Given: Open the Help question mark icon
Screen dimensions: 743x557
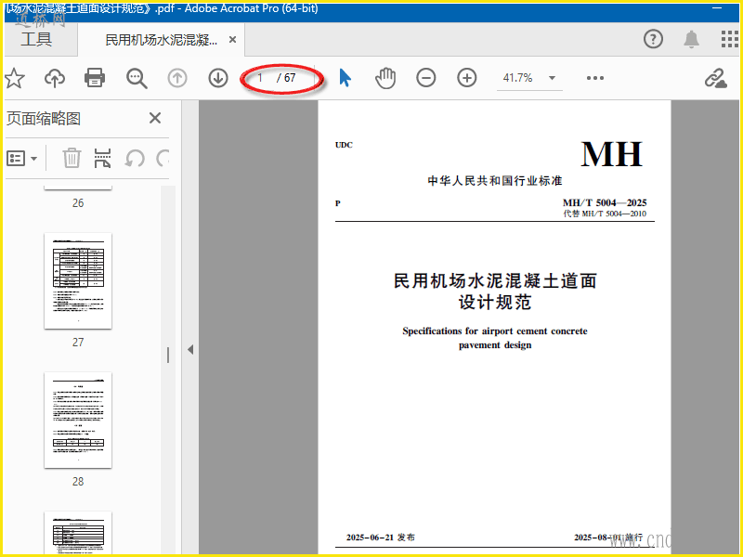Looking at the screenshot, I should point(653,39).
